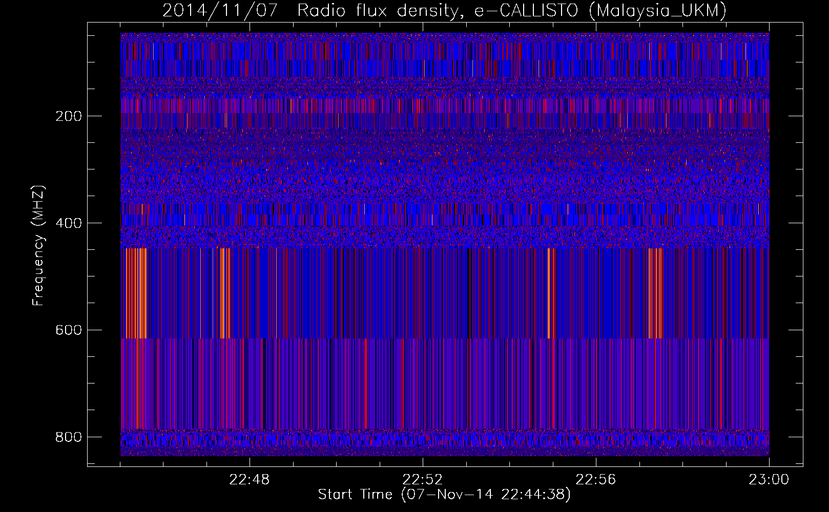Click the 22:48 time tick label
This screenshot has width=829, height=512.
click(x=250, y=480)
